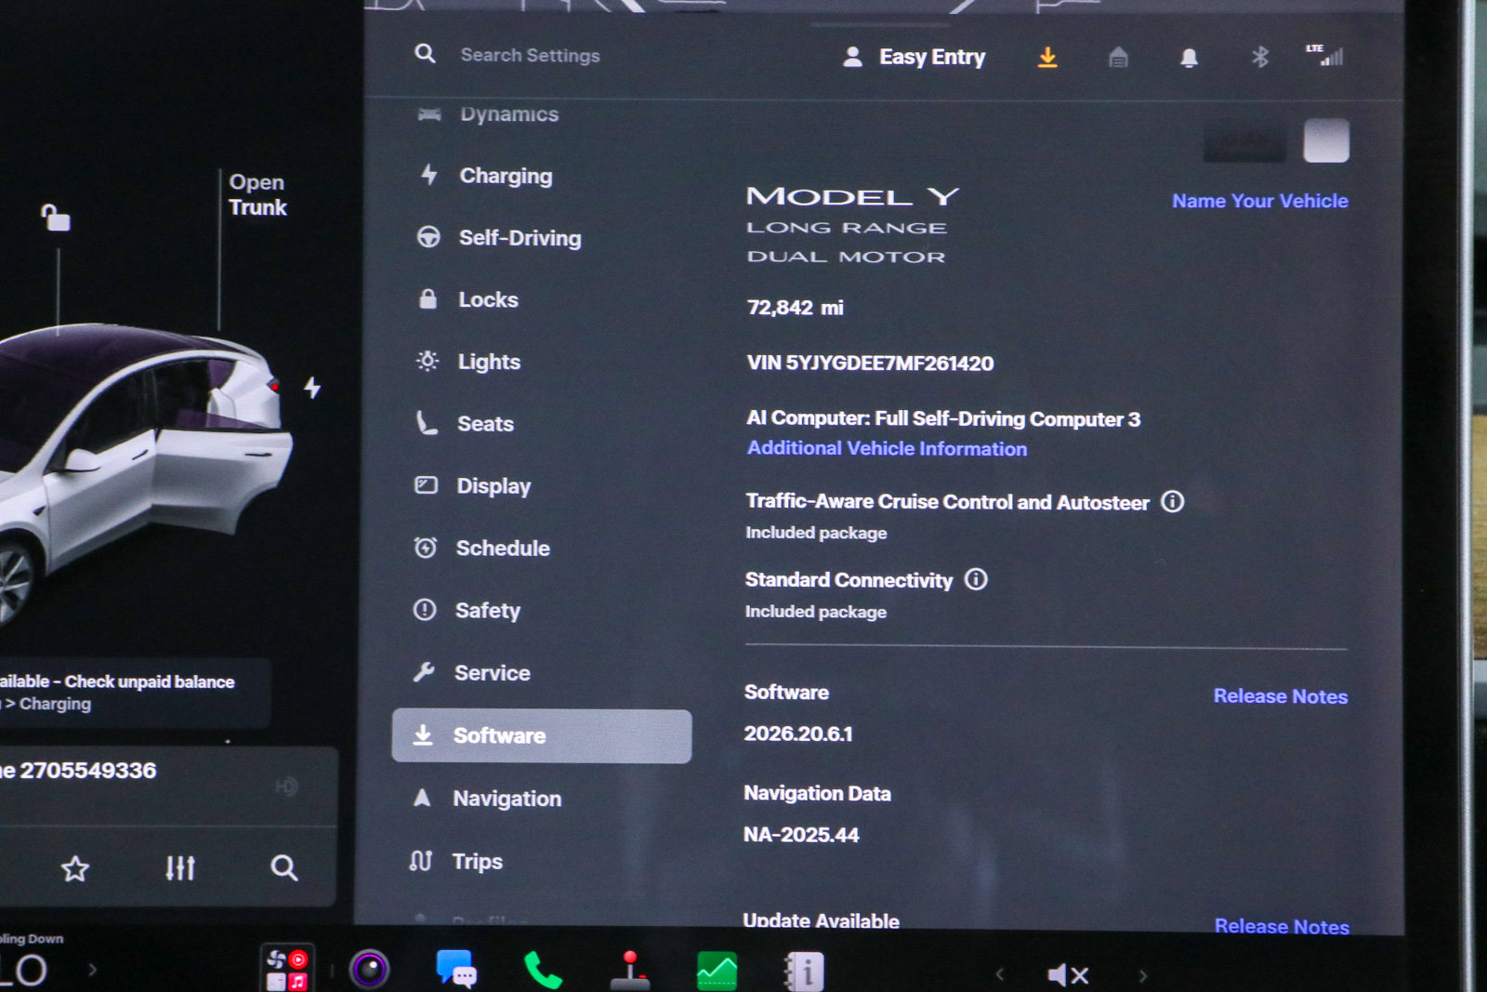
Task: Lower volume with the left chevron
Action: point(1000,974)
